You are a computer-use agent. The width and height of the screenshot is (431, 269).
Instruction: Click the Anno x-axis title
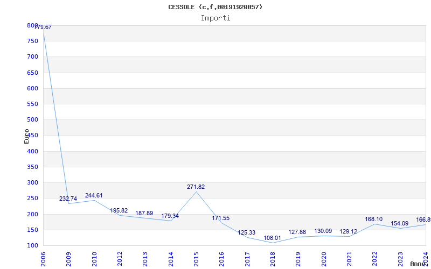[x=419, y=264]
